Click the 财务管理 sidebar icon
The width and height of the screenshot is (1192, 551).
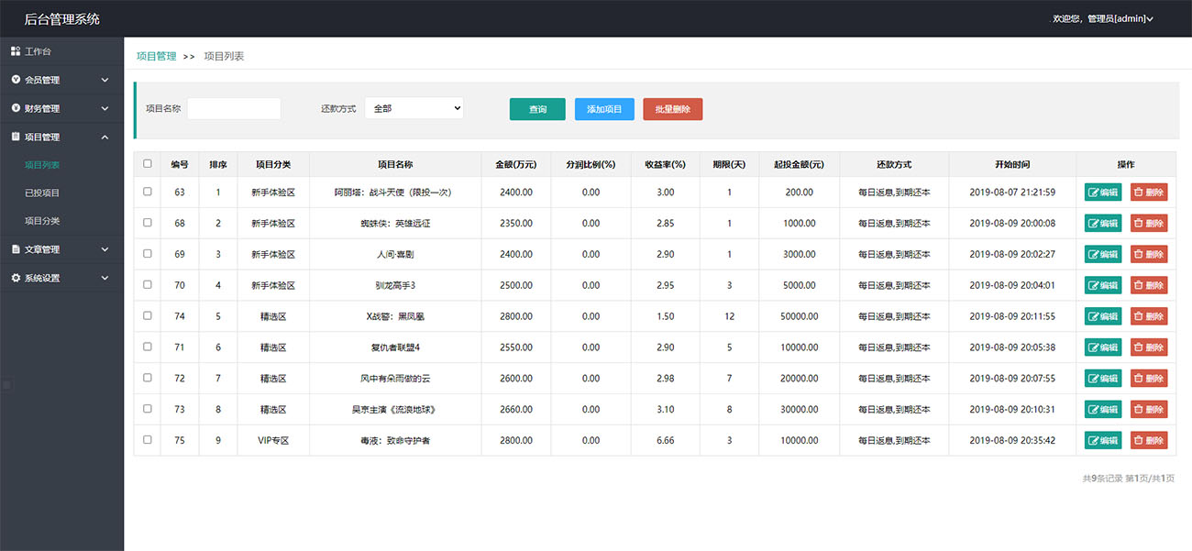point(16,108)
